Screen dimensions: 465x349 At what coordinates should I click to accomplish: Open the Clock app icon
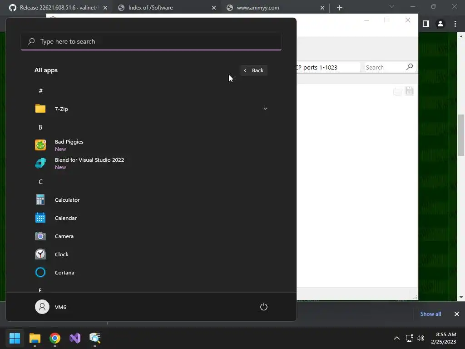[x=40, y=254]
